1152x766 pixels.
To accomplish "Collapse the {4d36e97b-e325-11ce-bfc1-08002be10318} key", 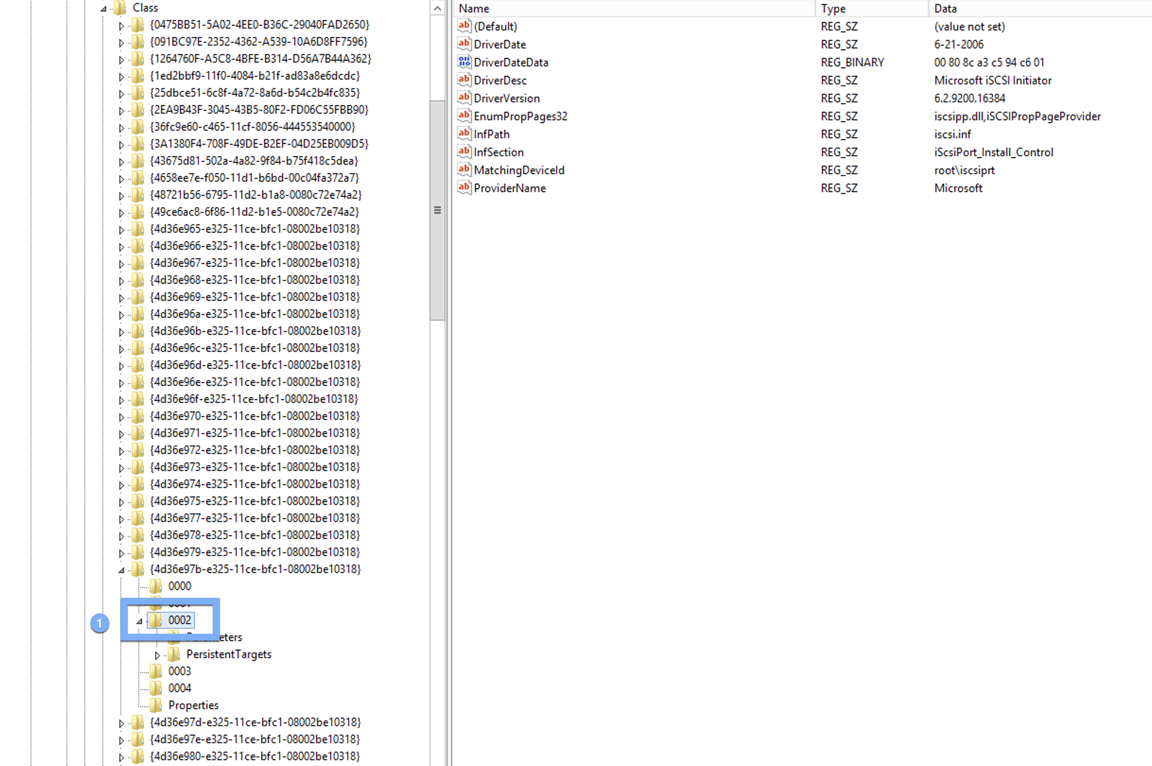I will pos(120,569).
